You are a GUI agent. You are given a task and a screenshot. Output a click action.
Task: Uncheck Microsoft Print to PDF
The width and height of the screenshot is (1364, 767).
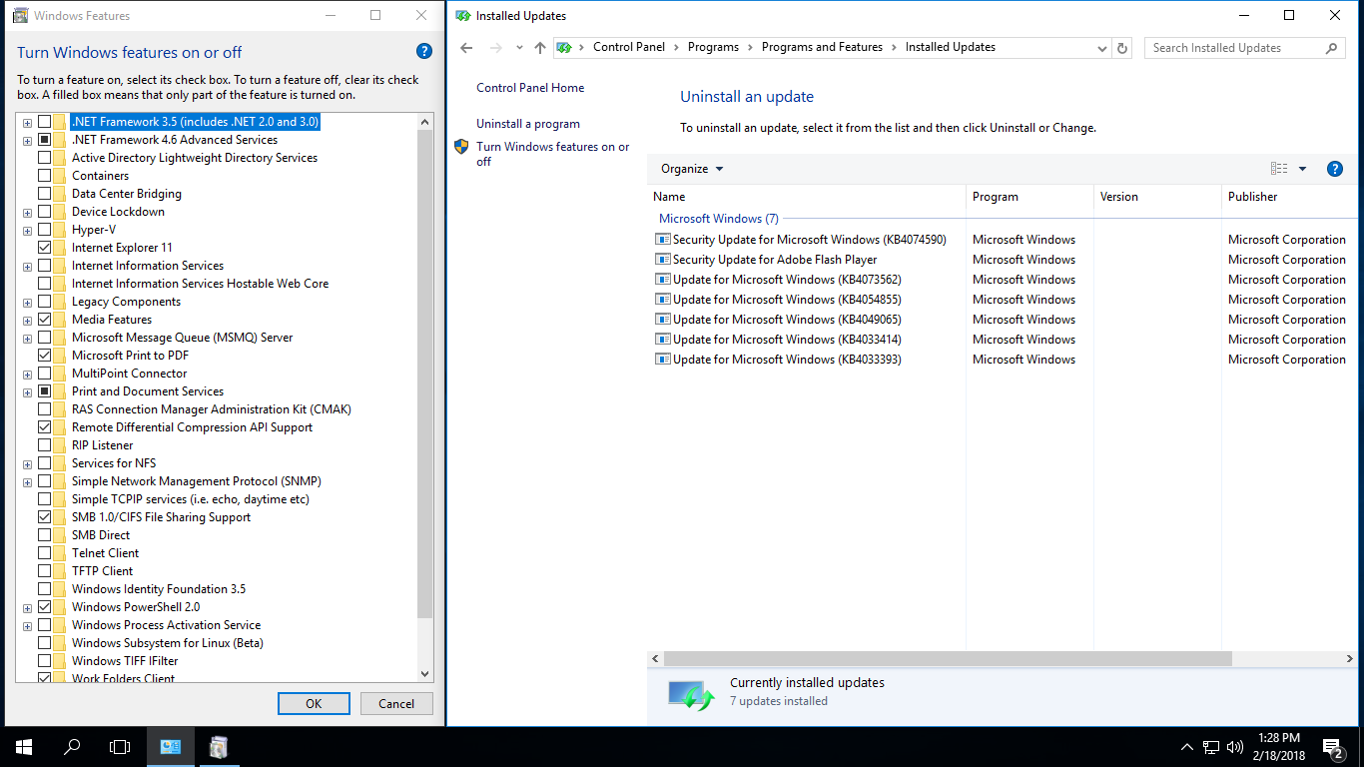click(x=44, y=356)
